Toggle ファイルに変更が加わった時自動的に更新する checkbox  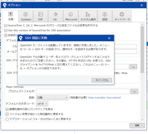pyautogui.click(x=7, y=114)
